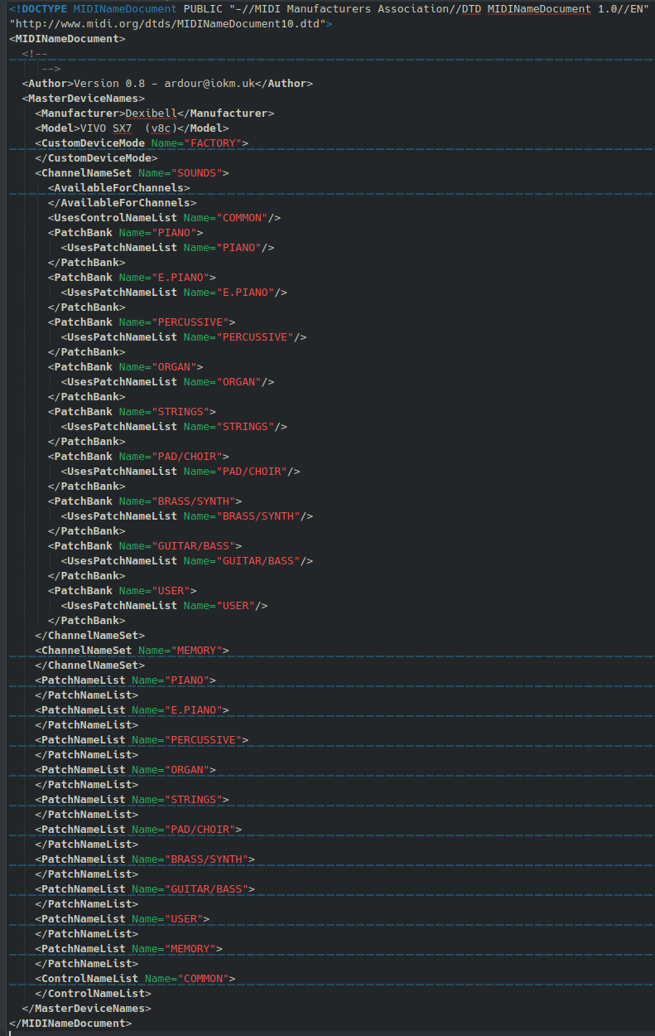Click UsesControlNameList COMMON line
The height and width of the screenshot is (1036, 655).
(x=164, y=218)
